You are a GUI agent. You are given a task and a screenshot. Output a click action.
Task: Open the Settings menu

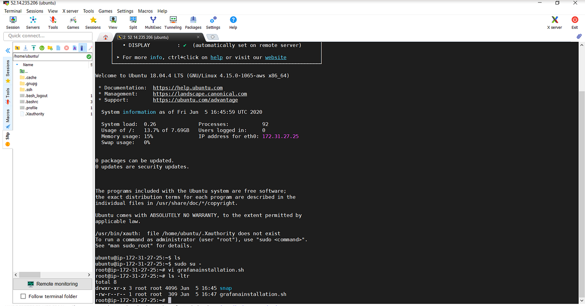coord(125,11)
